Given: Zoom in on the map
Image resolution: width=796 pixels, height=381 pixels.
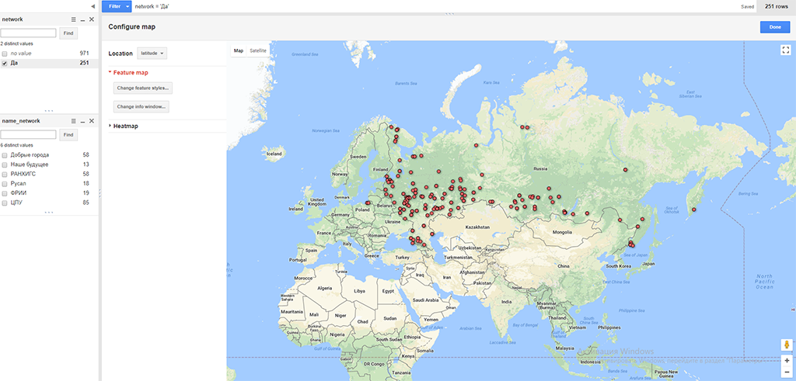Looking at the screenshot, I should 786,361.
